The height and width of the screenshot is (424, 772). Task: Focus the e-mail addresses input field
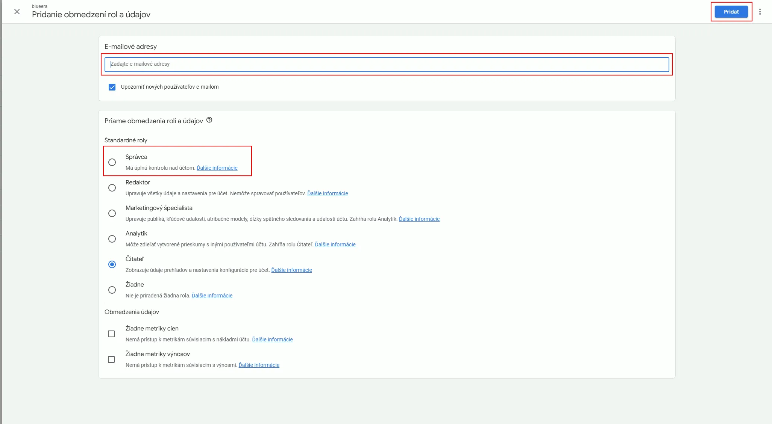tap(387, 64)
